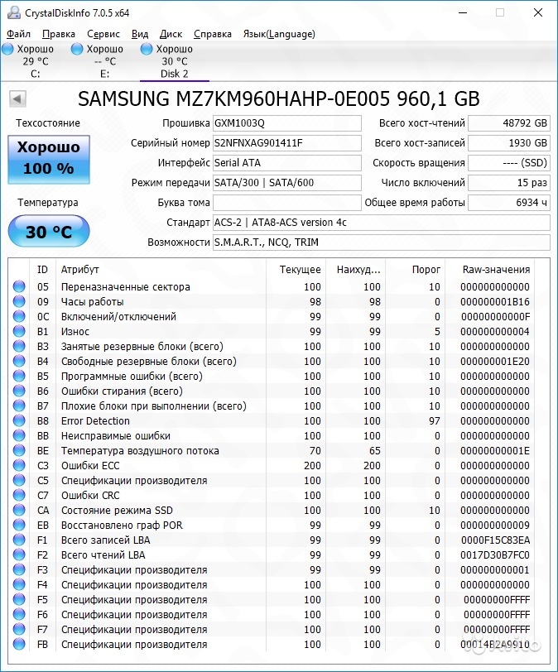
Task: Click the firmware field GXM1003Q
Action: coord(286,123)
